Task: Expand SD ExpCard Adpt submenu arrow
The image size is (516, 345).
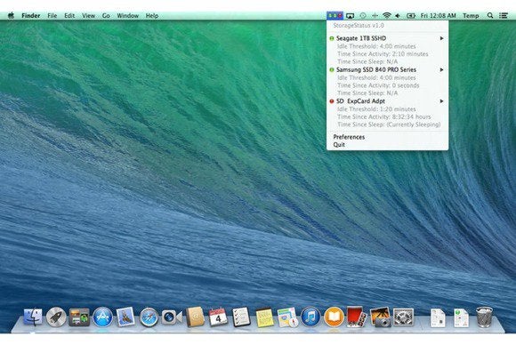Action: coord(441,101)
